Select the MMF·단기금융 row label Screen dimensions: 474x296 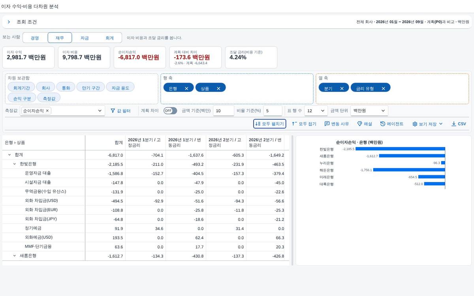coord(38,246)
